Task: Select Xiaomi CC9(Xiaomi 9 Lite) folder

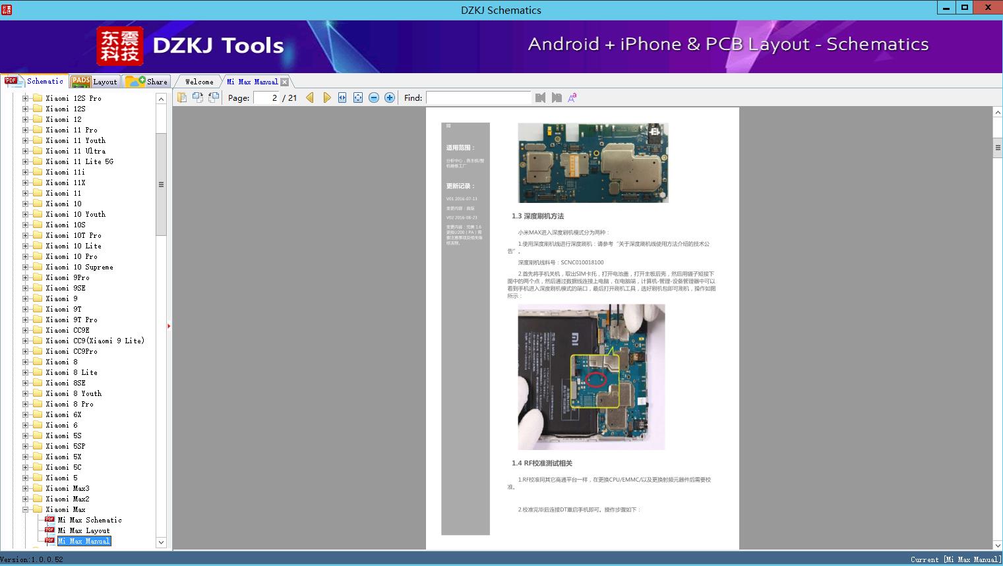Action: pyautogui.click(x=95, y=341)
